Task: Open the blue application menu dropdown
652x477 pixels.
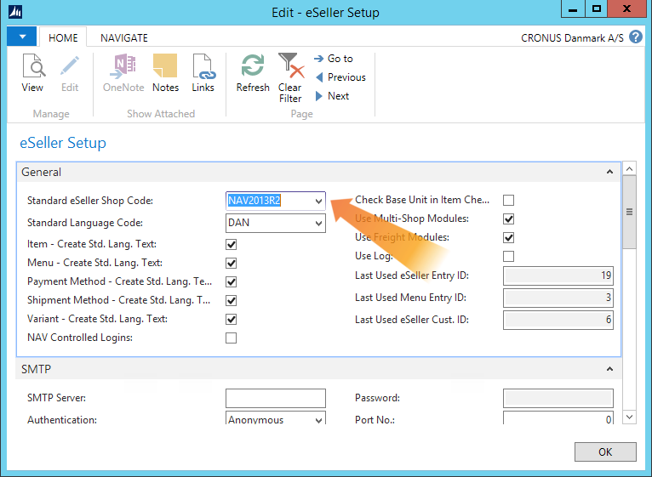Action: tap(22, 37)
